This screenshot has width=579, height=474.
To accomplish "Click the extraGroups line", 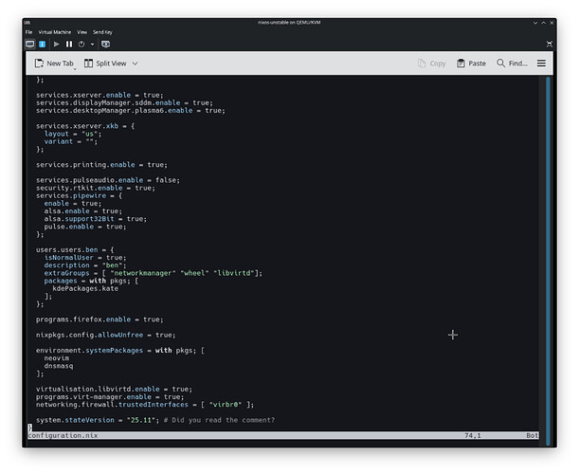I will tap(154, 273).
